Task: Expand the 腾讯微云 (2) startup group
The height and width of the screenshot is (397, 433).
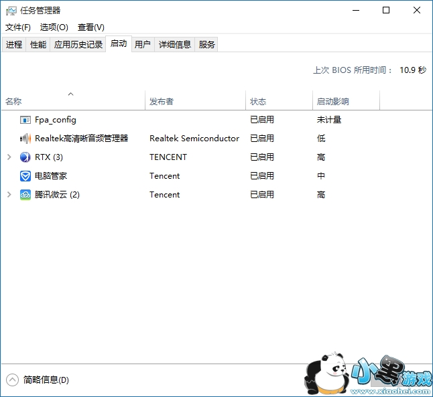Action: (9, 195)
